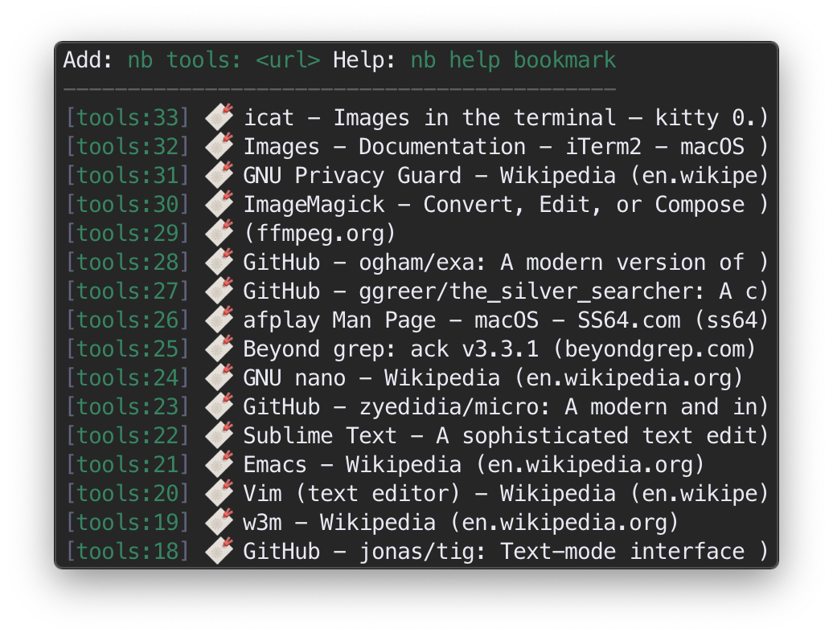Select the [tools:33] identifier
This screenshot has width=833, height=636.
click(x=127, y=118)
